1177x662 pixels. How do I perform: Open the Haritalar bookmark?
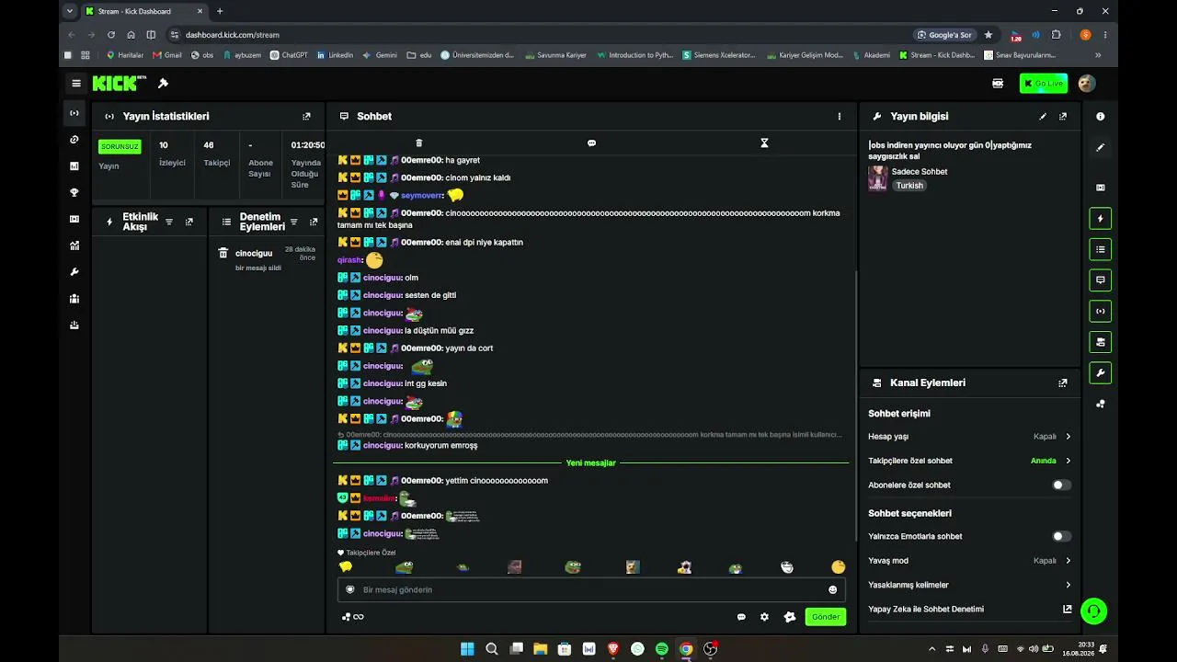click(125, 55)
